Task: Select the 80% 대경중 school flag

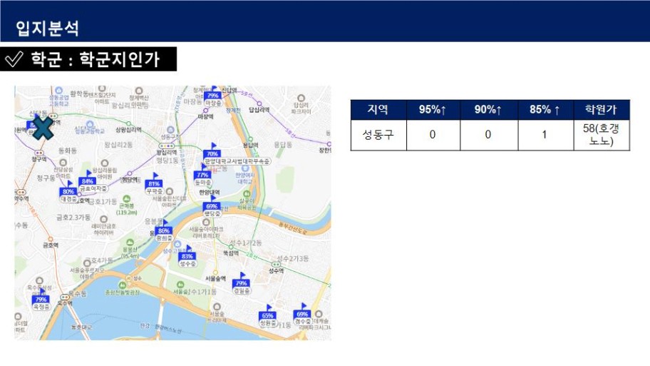Action: click(x=69, y=192)
